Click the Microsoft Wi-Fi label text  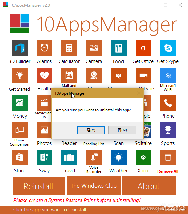coord(168,87)
